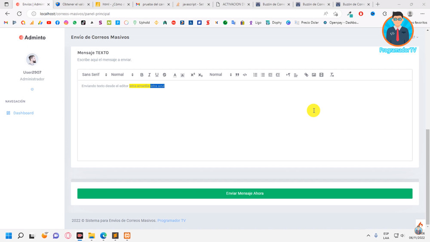Viewport: 430px width, 242px height.
Task: Apply subscript formatting
Action: point(200,75)
